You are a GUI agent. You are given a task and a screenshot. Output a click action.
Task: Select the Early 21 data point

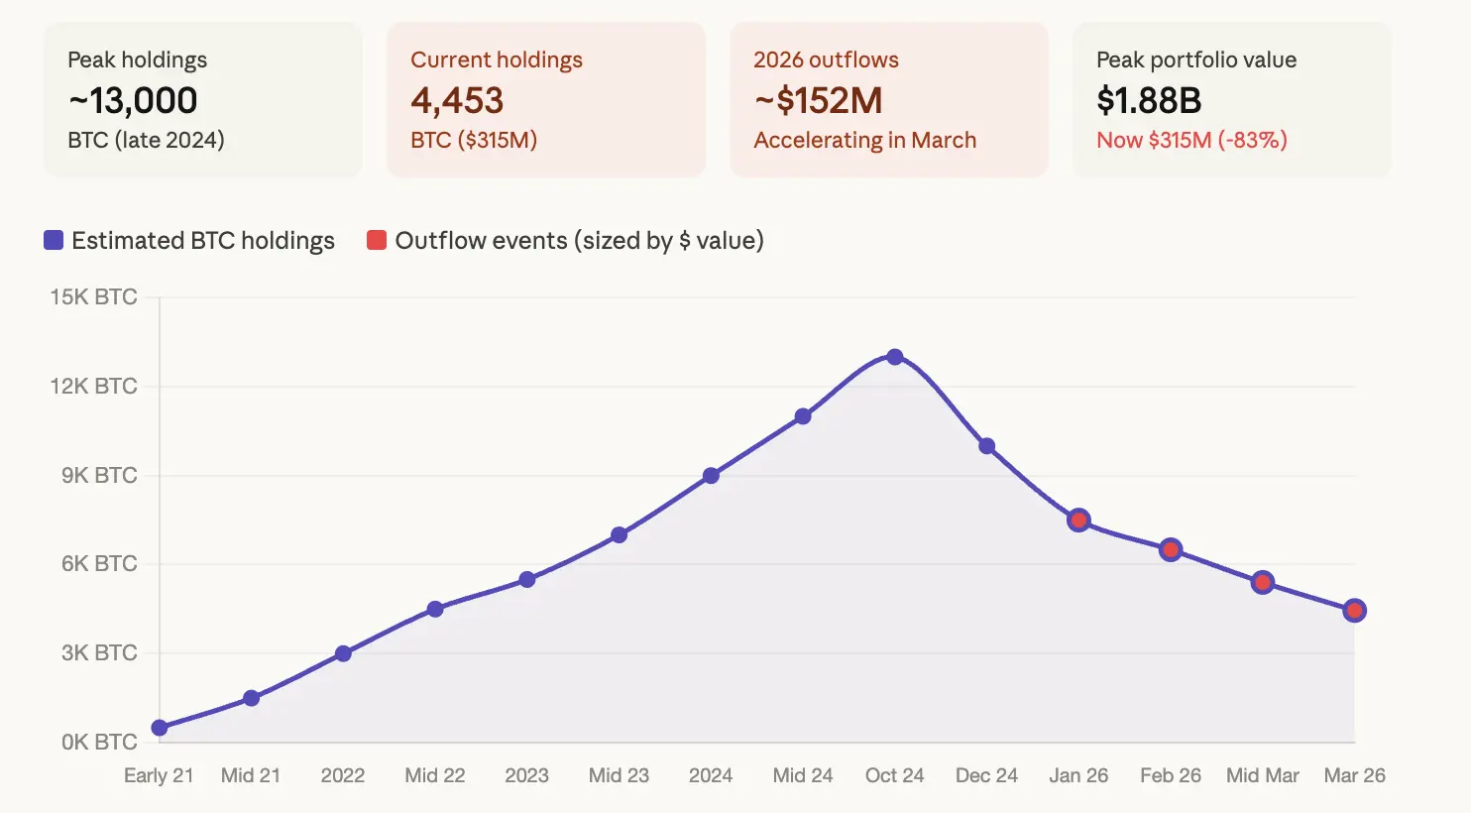[x=159, y=728]
